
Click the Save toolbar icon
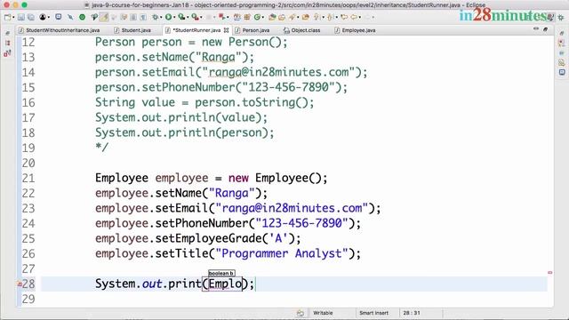pos(21,17)
